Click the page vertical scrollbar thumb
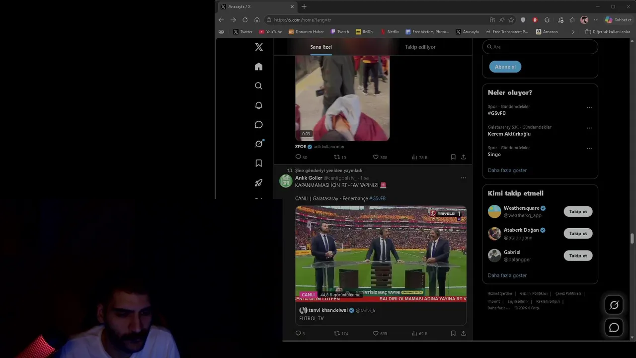 click(x=632, y=239)
